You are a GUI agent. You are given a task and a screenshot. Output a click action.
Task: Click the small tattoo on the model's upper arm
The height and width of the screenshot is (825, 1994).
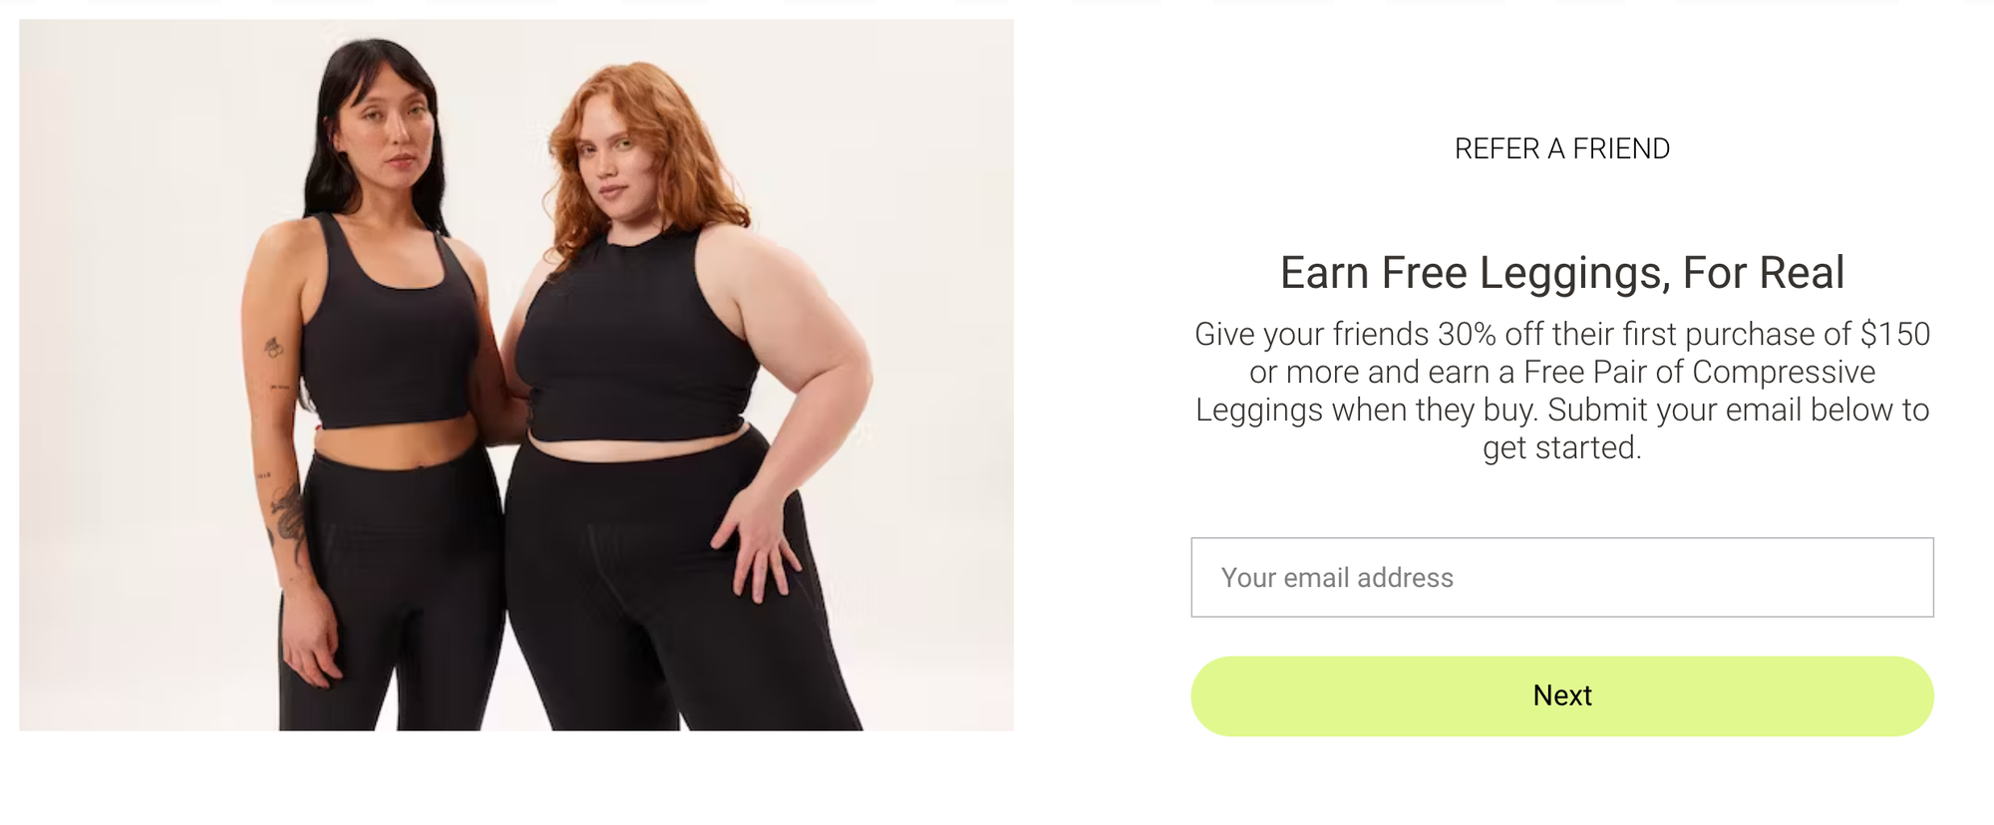coord(273,347)
